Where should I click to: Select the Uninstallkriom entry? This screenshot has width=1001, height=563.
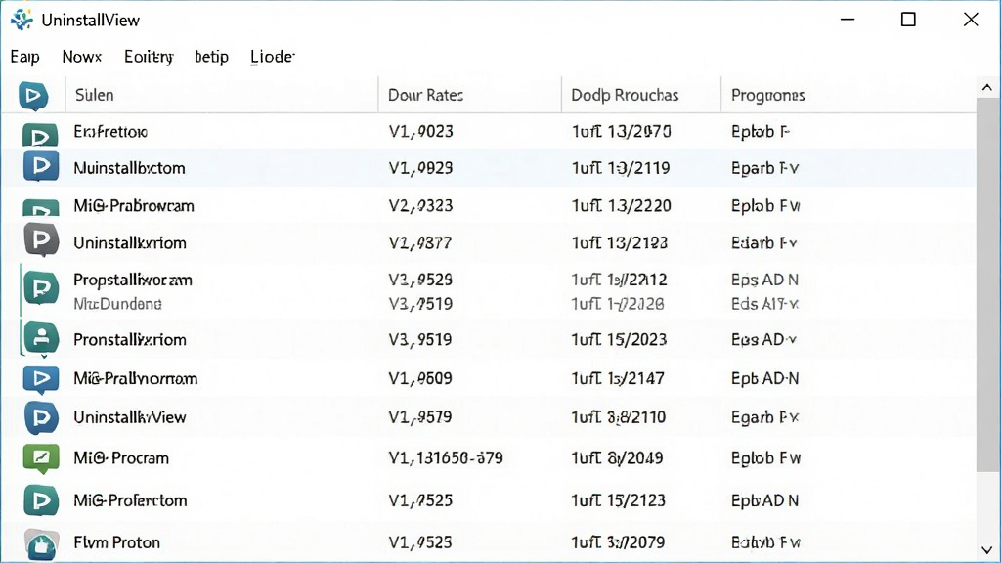coord(130,242)
